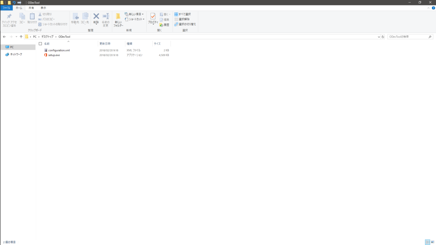Expand recent locations dropdown next to Forward

16,37
